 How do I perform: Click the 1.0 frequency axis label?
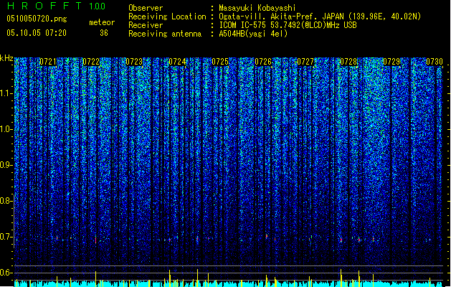(x=6, y=130)
